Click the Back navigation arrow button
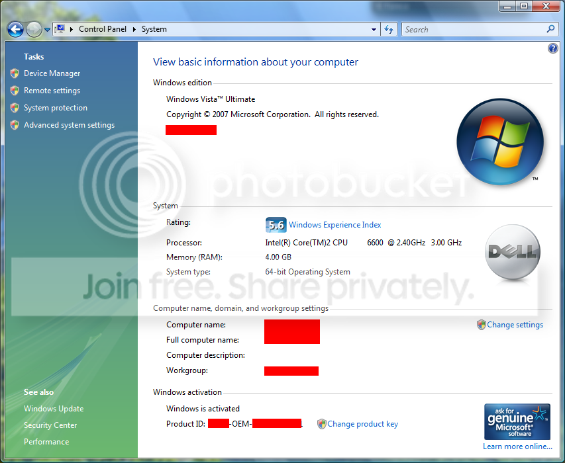 pos(15,30)
